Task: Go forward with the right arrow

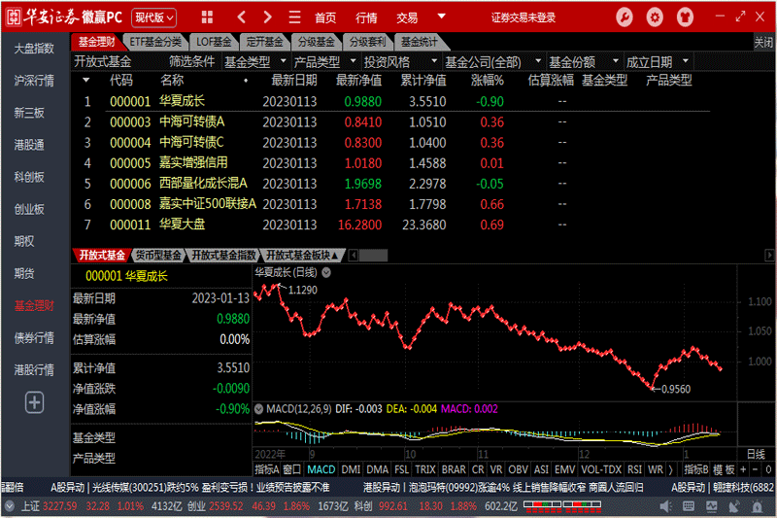Action: [x=268, y=17]
